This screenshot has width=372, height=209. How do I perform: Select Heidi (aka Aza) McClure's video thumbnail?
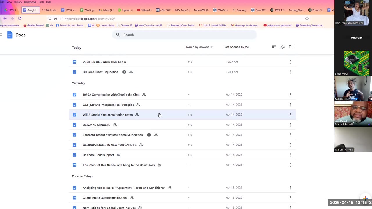[x=353, y=13]
